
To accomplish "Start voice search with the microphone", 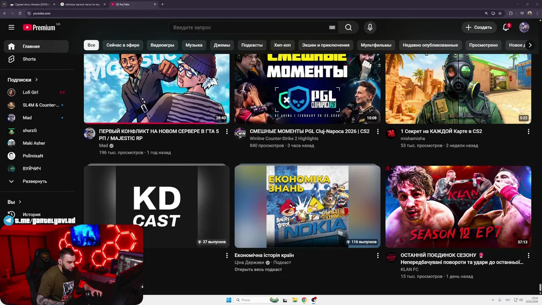I will (x=370, y=28).
